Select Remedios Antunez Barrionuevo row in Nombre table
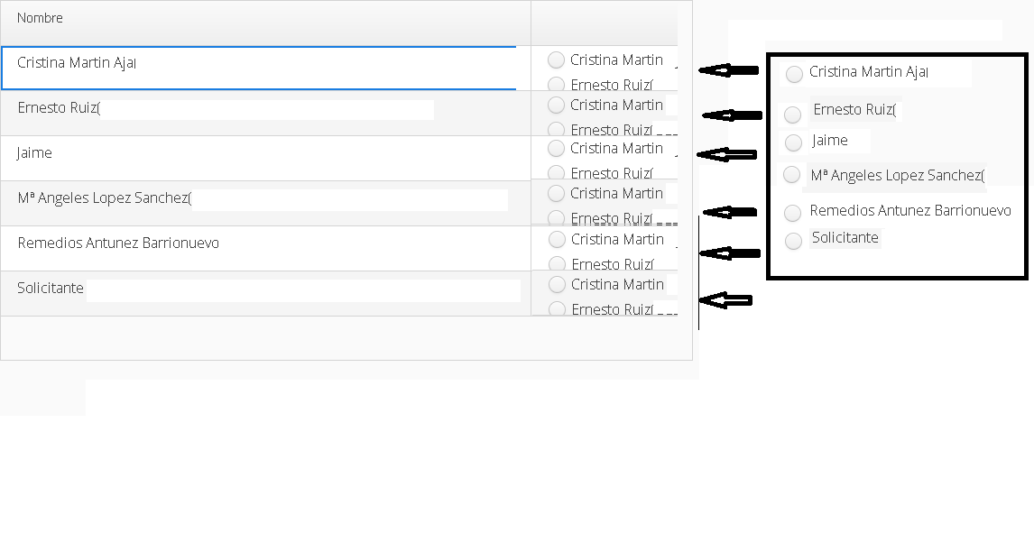The width and height of the screenshot is (1034, 551). pyautogui.click(x=118, y=243)
